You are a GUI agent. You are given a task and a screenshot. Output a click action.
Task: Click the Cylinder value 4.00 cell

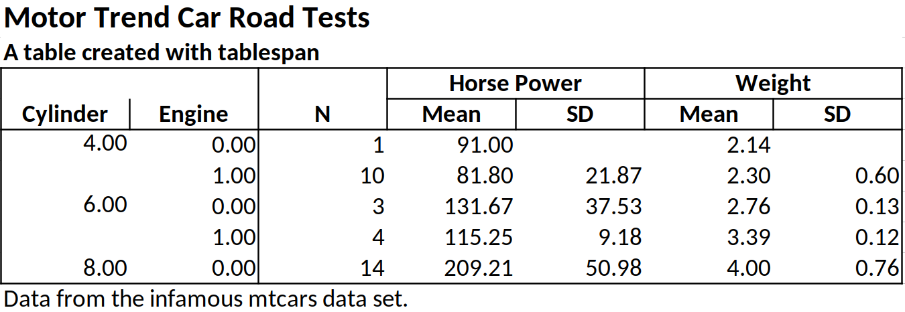click(x=105, y=144)
